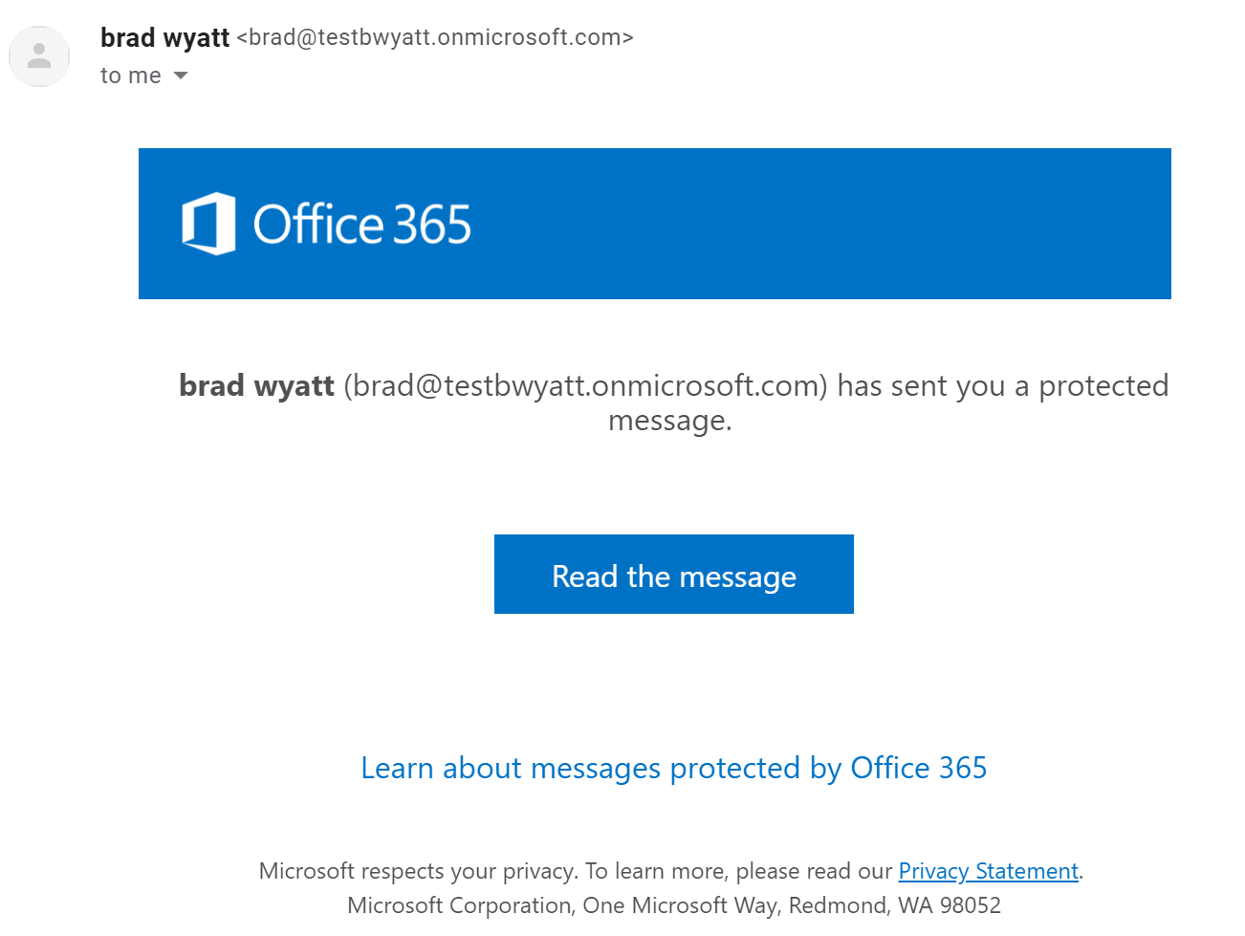Click the "has sent you a protected" text
1245x936 pixels.
(x=1003, y=385)
